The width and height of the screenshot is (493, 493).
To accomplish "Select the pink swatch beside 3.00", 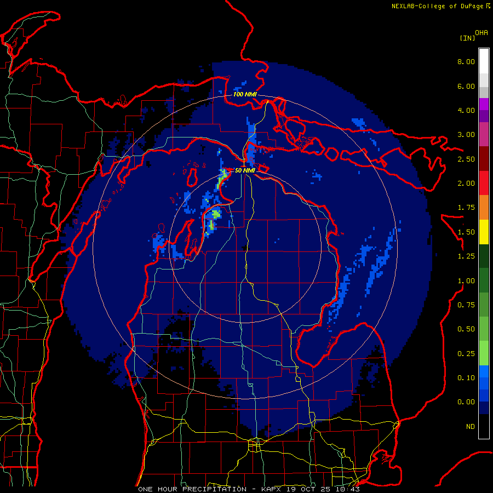I will point(484,135).
